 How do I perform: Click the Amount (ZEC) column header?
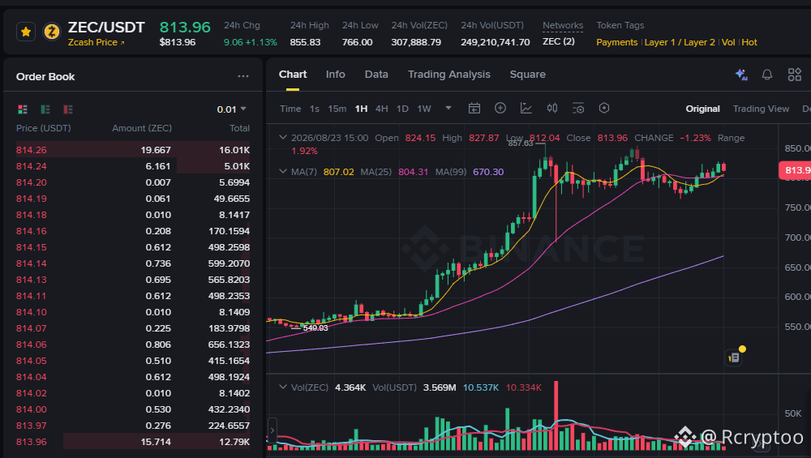coord(142,128)
